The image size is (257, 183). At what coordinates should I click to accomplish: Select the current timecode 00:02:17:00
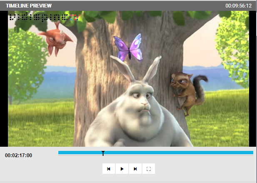pyautogui.click(x=18, y=155)
